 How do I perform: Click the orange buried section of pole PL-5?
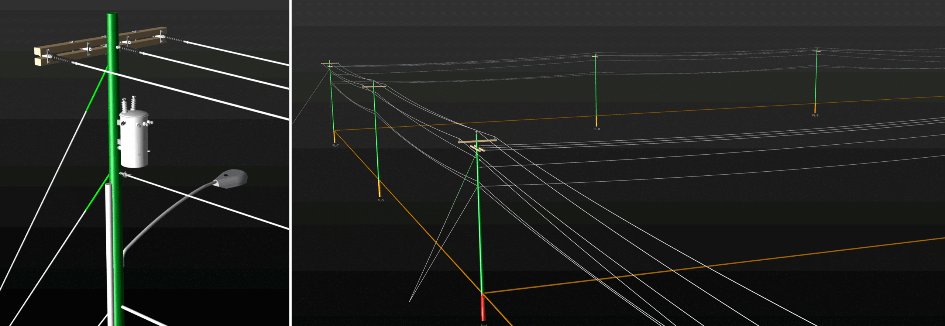(379, 189)
